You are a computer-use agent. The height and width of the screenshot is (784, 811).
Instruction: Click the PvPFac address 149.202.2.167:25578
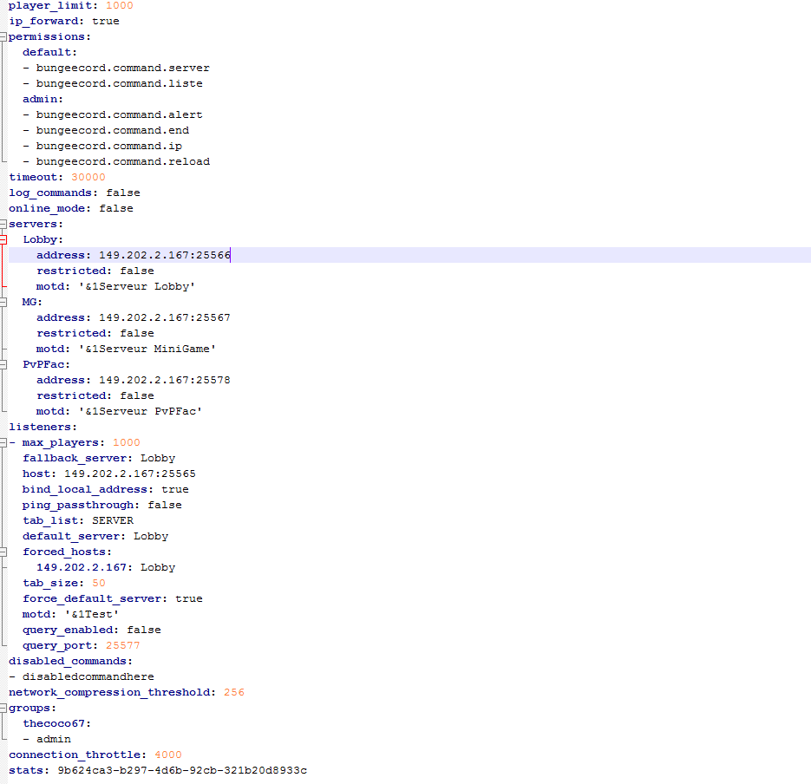click(x=165, y=380)
